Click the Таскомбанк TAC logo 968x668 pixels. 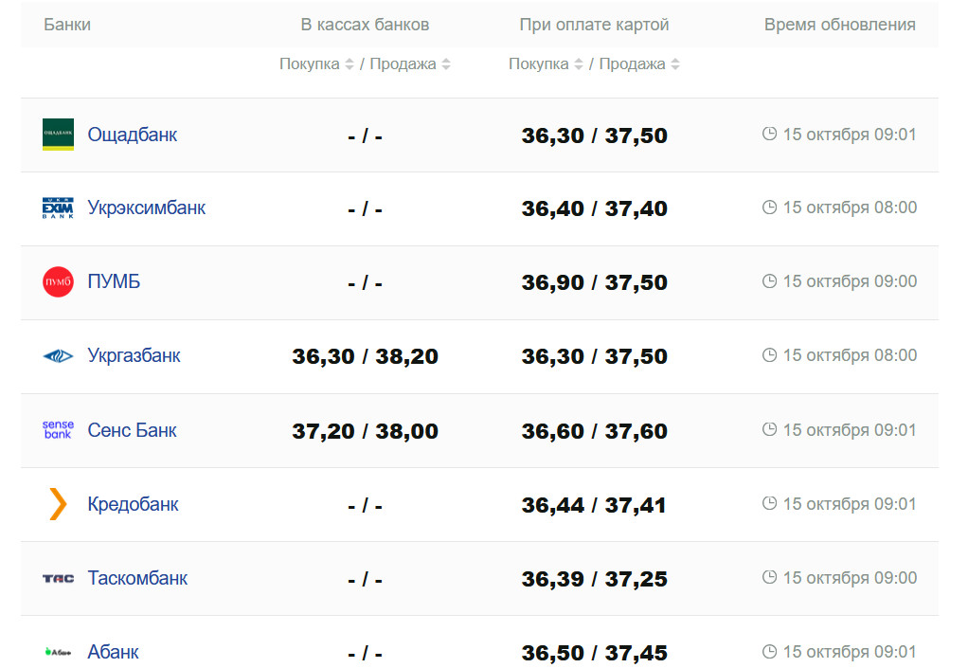coord(58,578)
